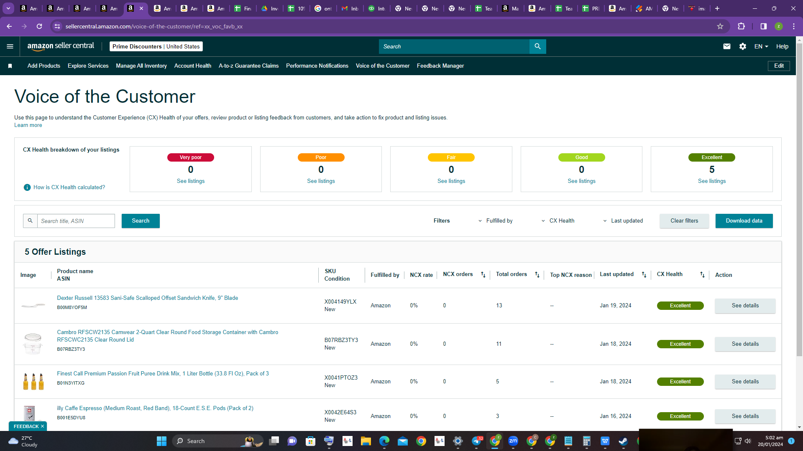Click the Prime Discounters account switcher
The width and height of the screenshot is (803, 451).
coord(156,46)
